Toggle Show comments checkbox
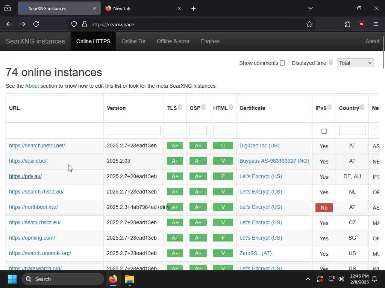The height and width of the screenshot is (288, 385). click(x=282, y=63)
